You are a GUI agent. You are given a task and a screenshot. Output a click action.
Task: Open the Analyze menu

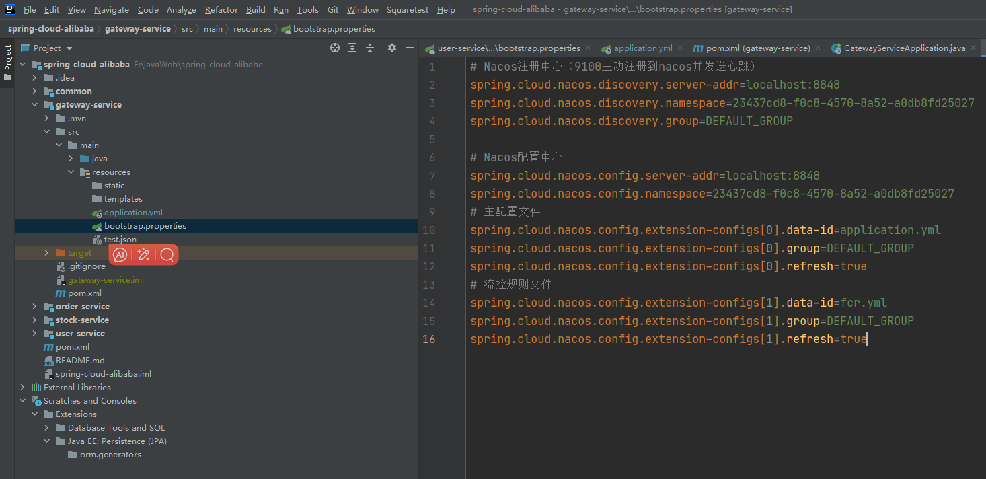pyautogui.click(x=182, y=10)
